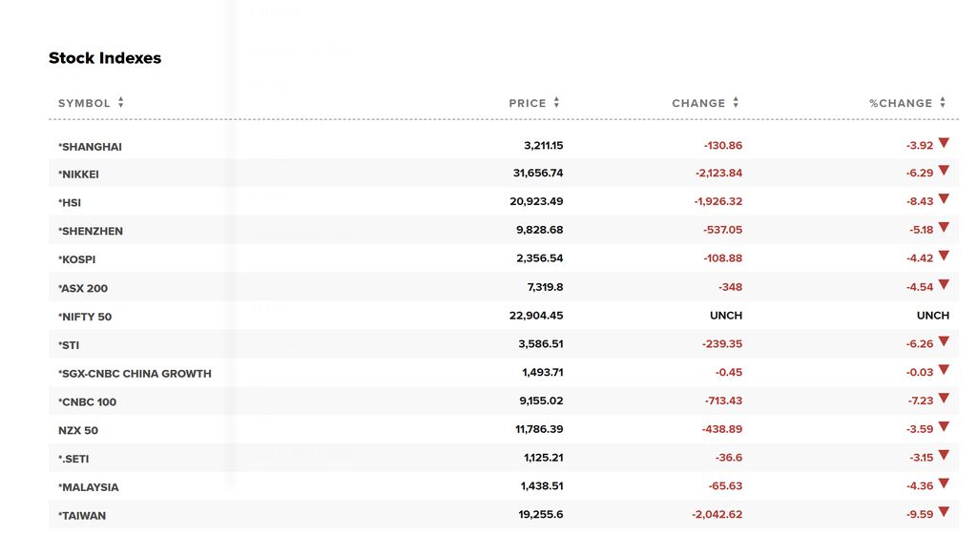Click the down arrow beside Shanghai's -3.92
Image resolution: width=977 pixels, height=555 pixels.
click(x=944, y=143)
